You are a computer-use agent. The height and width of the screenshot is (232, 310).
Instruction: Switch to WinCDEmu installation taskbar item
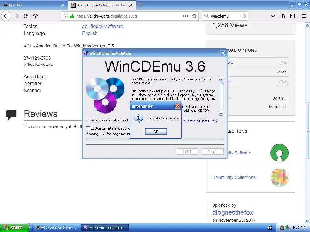point(105,227)
